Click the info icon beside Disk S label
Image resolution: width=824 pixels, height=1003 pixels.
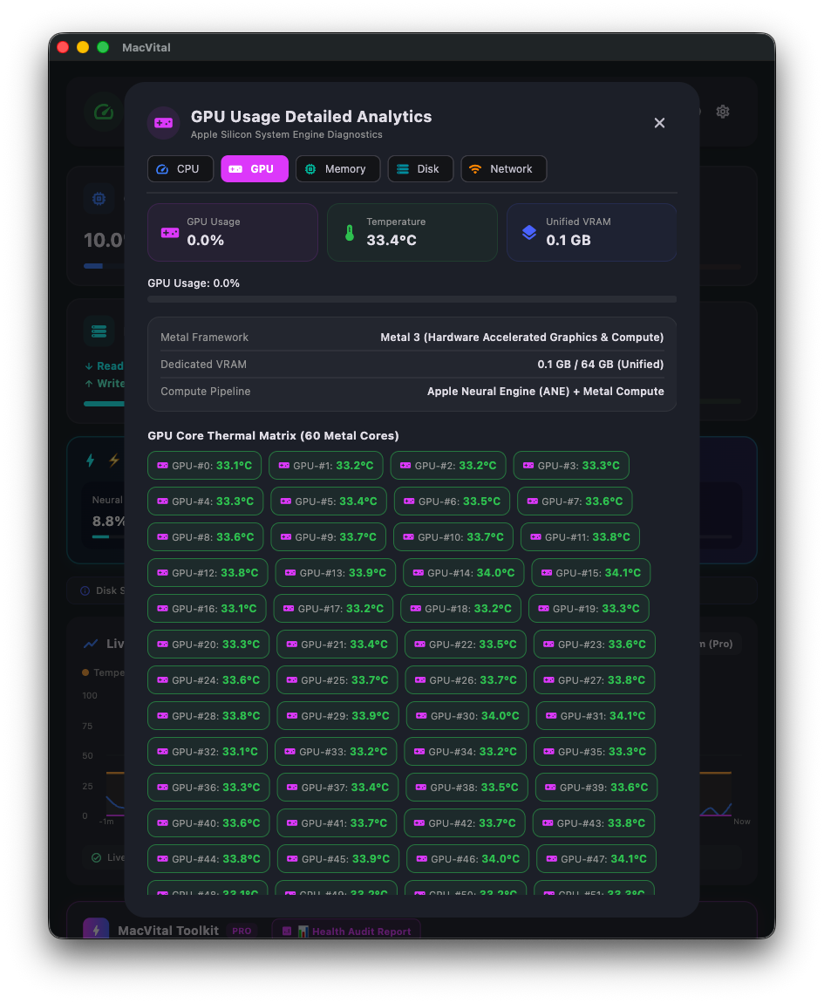pos(85,590)
